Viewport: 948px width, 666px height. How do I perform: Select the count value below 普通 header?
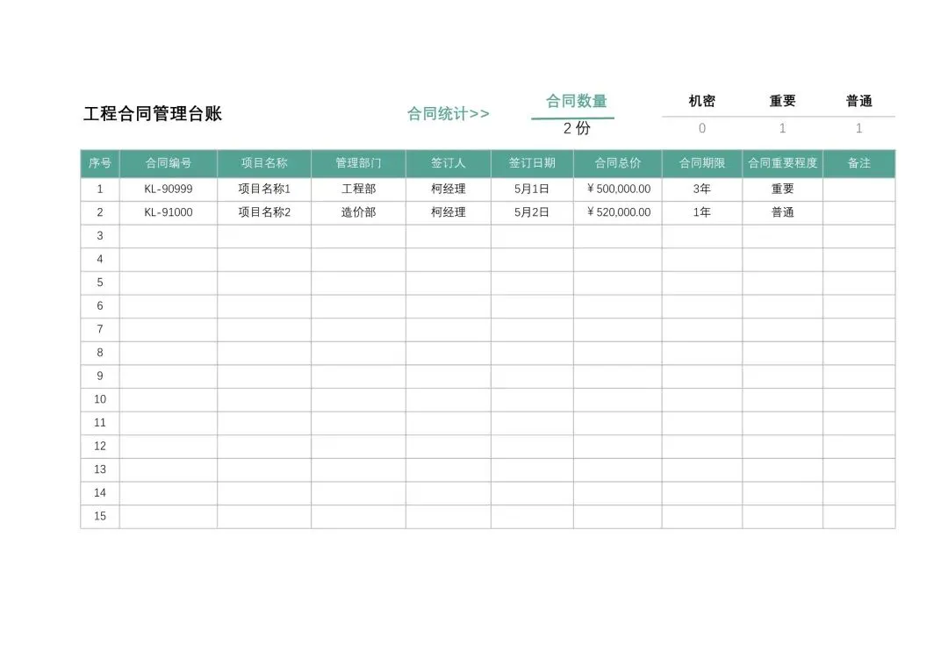click(858, 128)
